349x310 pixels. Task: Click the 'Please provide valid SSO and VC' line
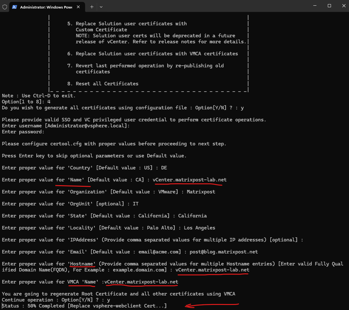point(134,120)
